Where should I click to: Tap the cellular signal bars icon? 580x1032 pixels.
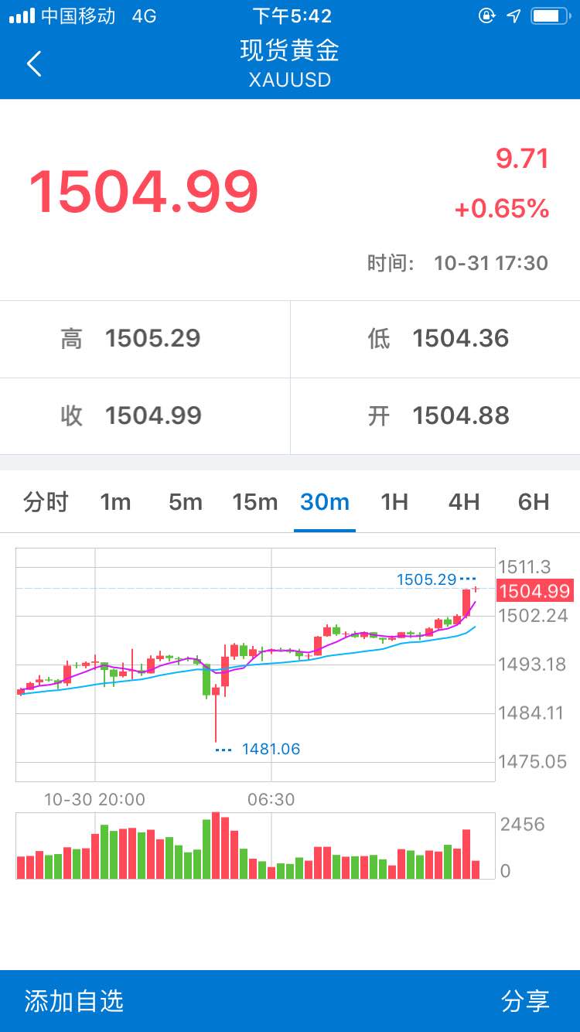pos(22,15)
